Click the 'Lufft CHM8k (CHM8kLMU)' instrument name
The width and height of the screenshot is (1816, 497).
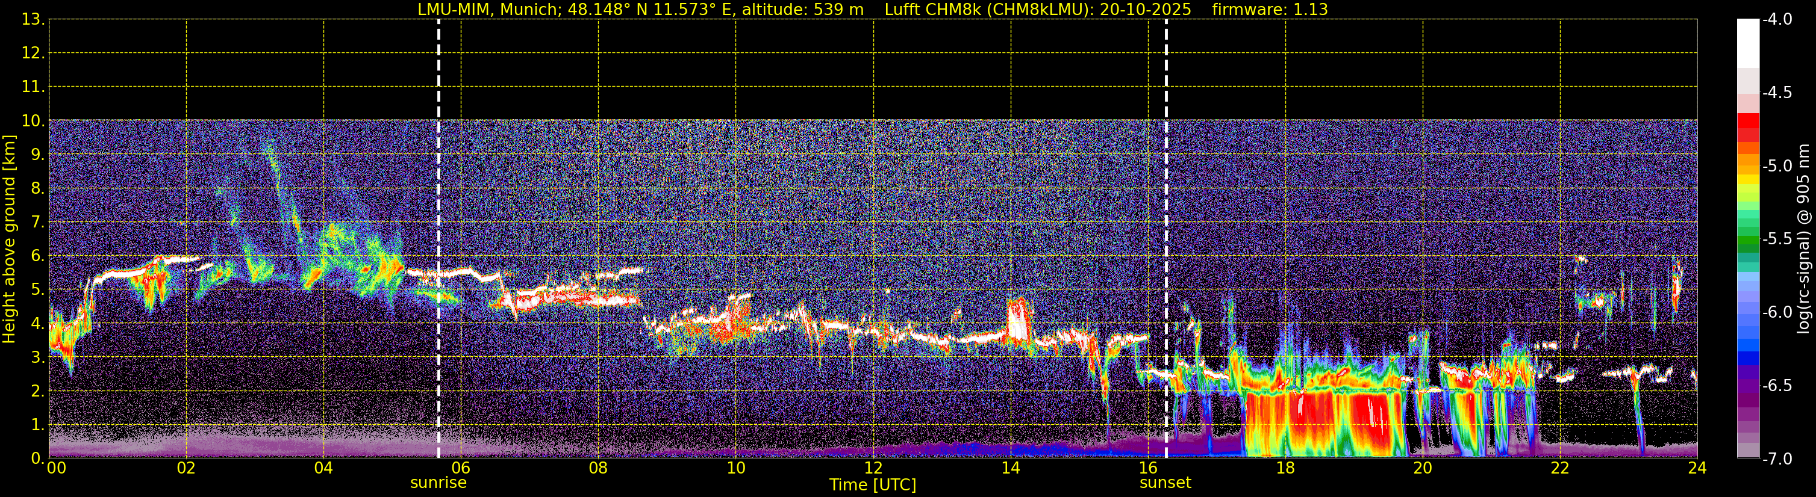pos(989,10)
